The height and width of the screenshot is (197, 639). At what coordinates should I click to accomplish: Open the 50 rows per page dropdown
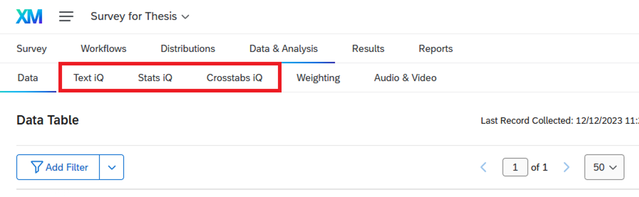[604, 167]
